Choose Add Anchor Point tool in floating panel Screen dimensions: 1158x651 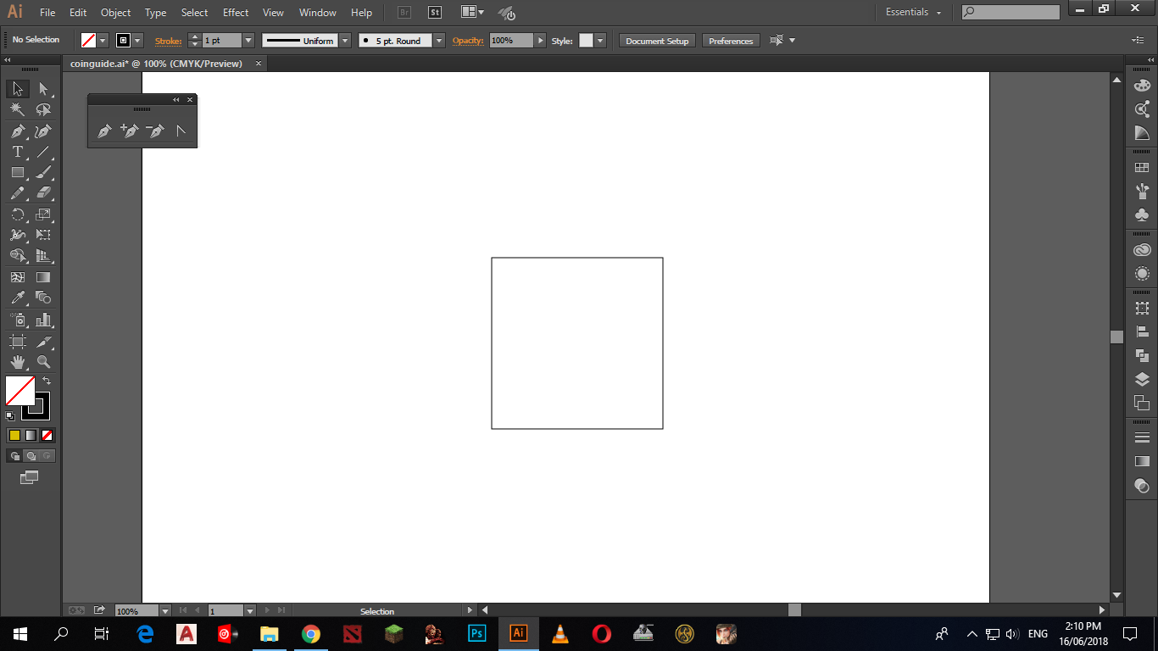[x=130, y=131]
